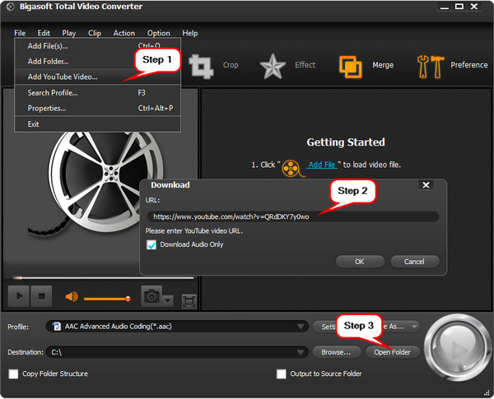Take snapshot with the camera icon
This screenshot has width=494, height=399.
[x=151, y=296]
